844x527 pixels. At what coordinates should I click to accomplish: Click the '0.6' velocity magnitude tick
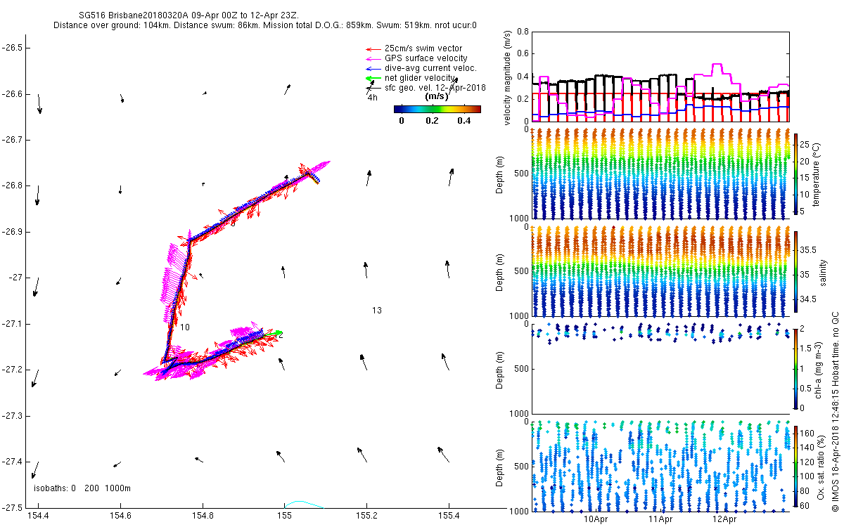[522, 54]
